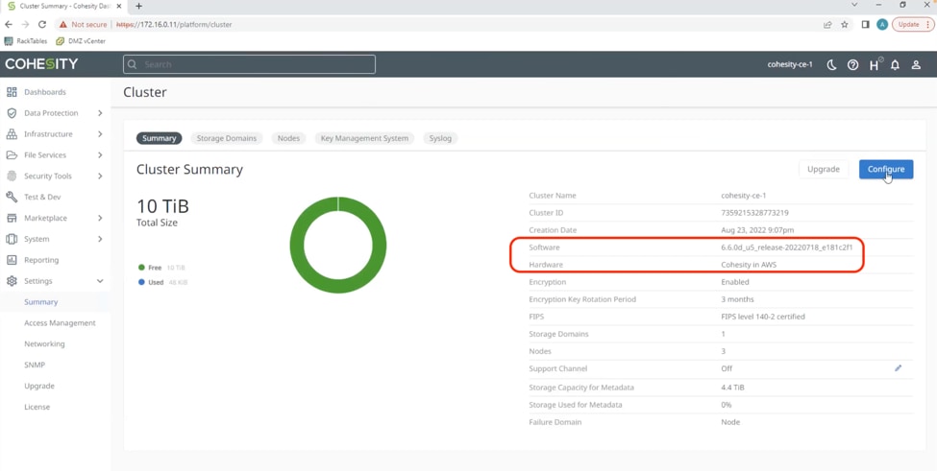937x471 pixels.
Task: Open a new browser tab
Action: click(138, 6)
